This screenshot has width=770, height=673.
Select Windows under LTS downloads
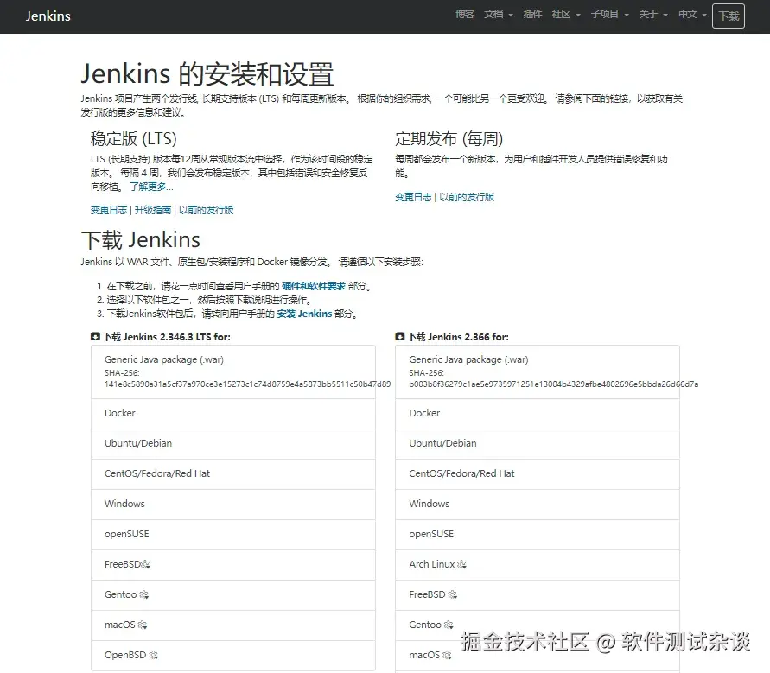pos(233,505)
